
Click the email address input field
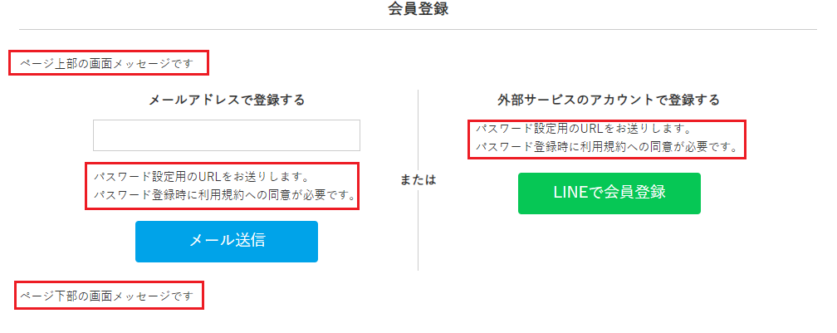(x=226, y=135)
